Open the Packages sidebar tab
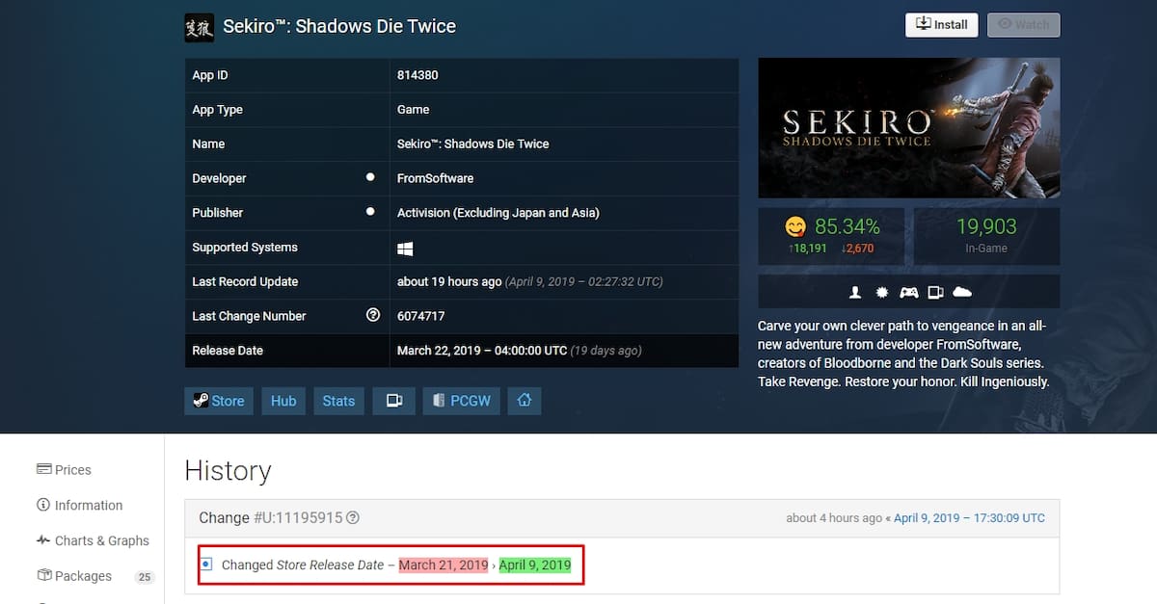 pos(74,576)
